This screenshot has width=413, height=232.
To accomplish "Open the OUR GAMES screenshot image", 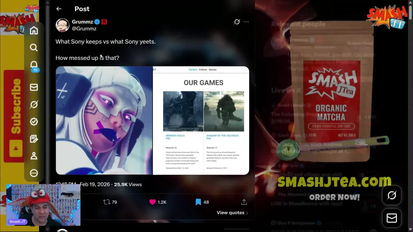I will click(201, 121).
